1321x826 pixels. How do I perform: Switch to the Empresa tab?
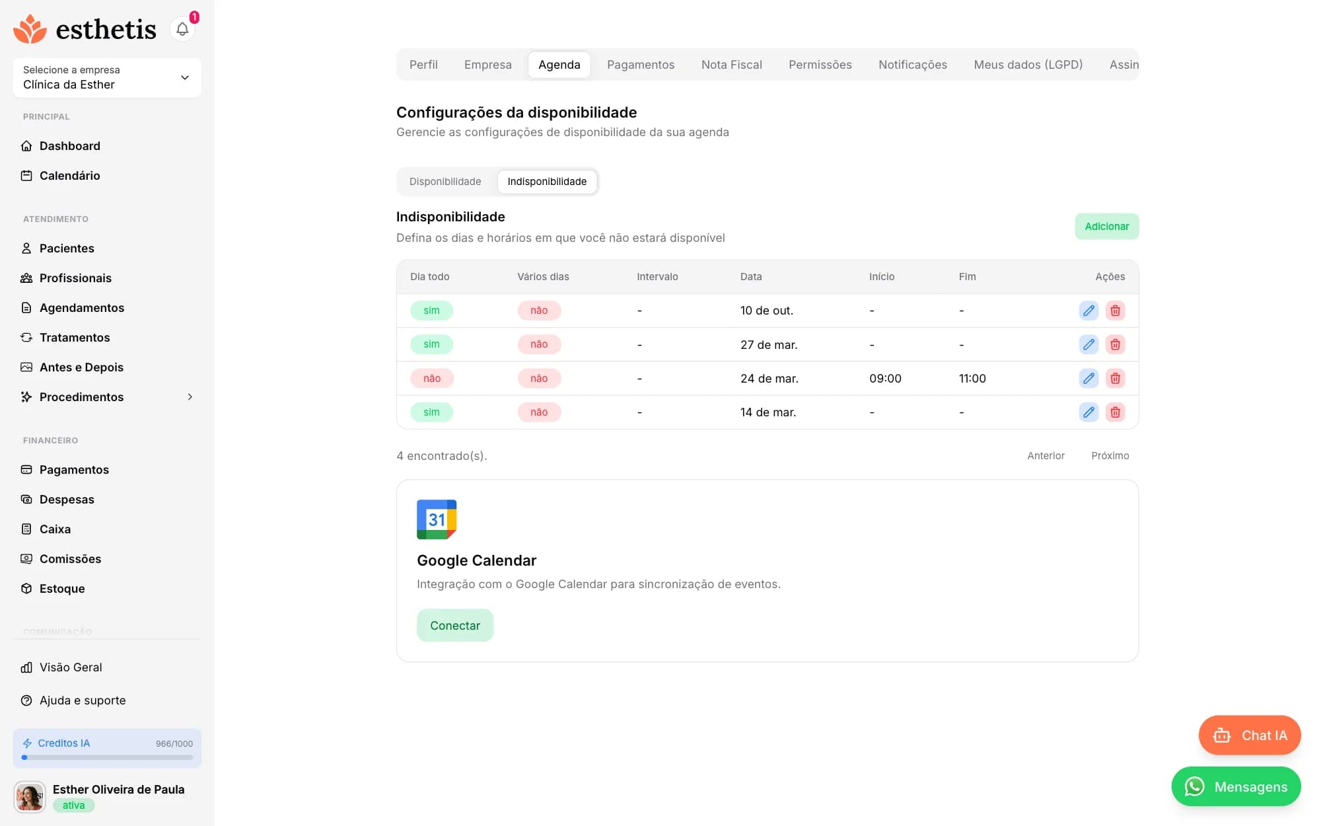pyautogui.click(x=487, y=65)
